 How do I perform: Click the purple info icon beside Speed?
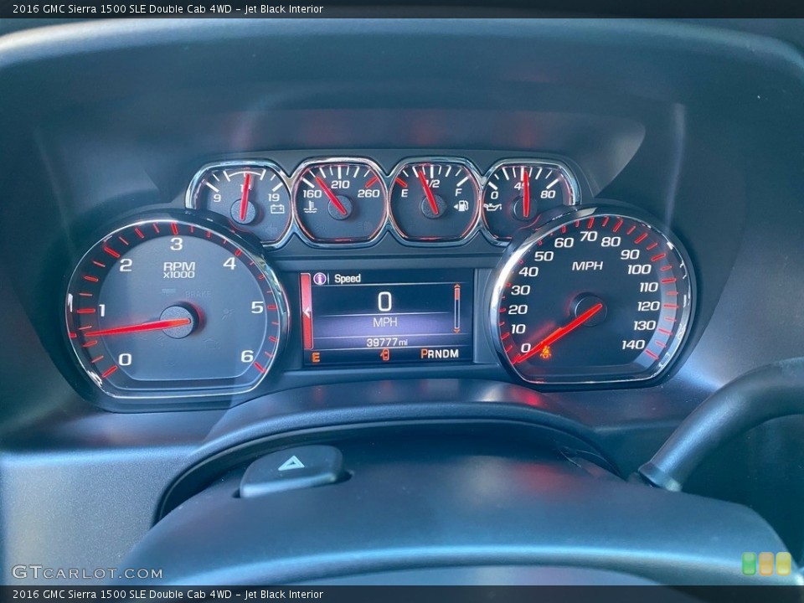[320, 278]
